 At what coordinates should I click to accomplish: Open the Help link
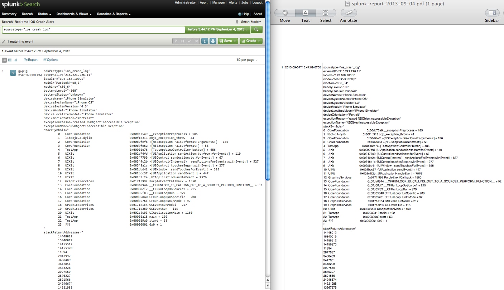click(x=244, y=14)
